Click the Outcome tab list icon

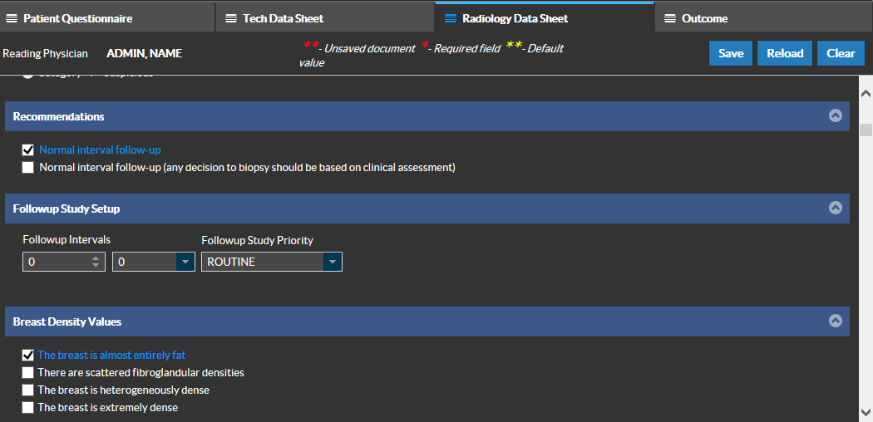[x=670, y=18]
